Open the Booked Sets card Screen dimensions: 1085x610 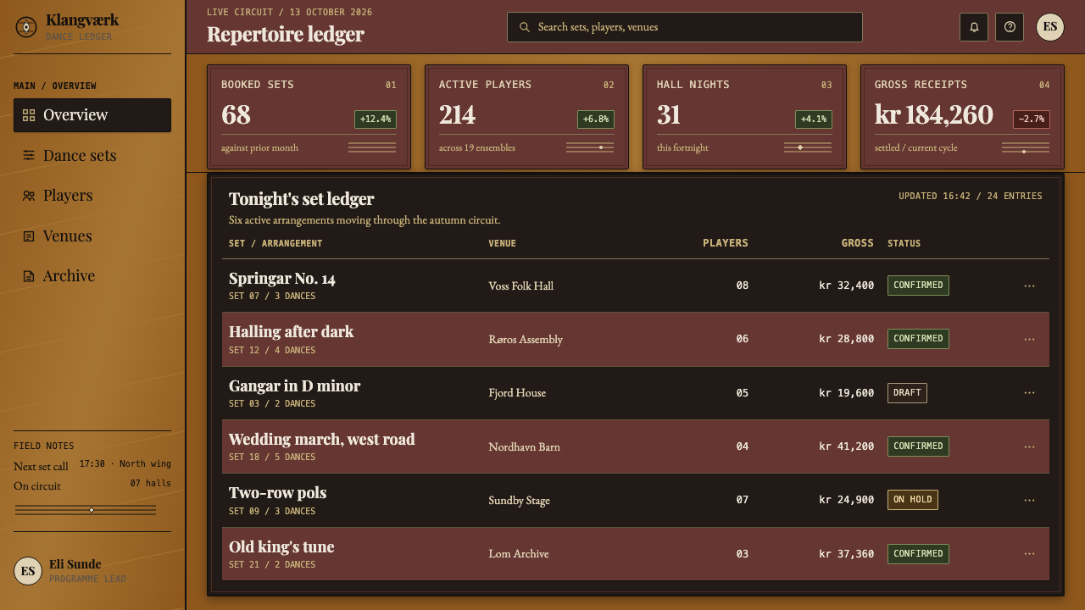click(309, 117)
